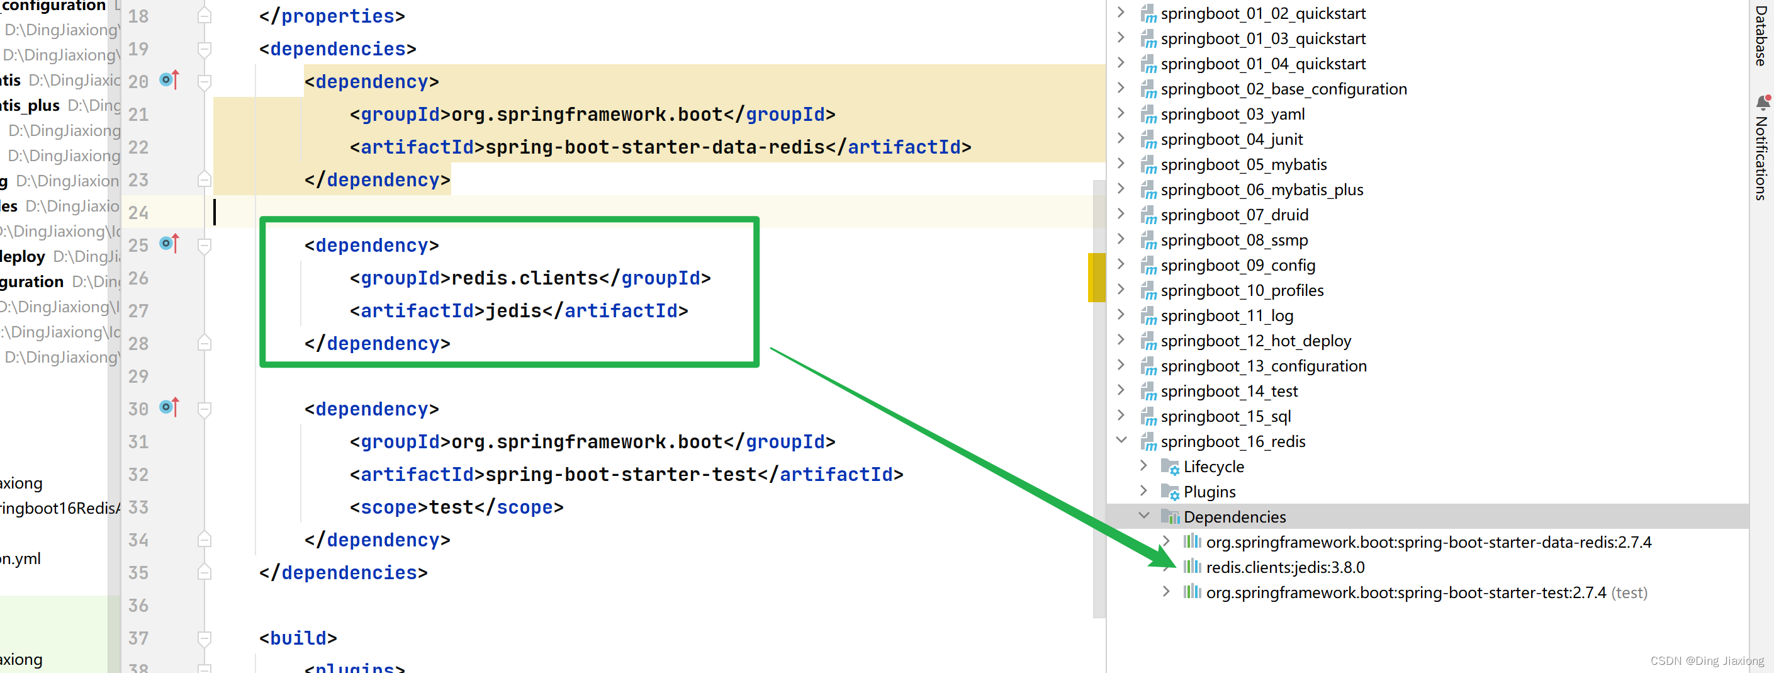Click the gutter update icon on line 30

[169, 408]
